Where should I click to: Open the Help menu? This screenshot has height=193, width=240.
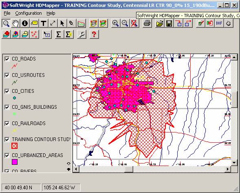(51, 13)
